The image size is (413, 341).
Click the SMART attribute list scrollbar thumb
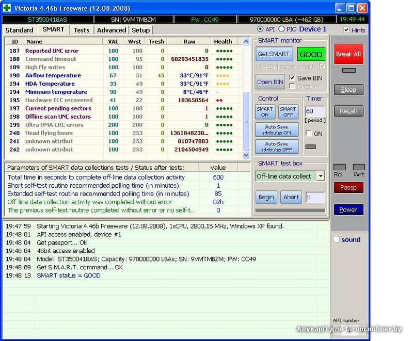(x=246, y=121)
